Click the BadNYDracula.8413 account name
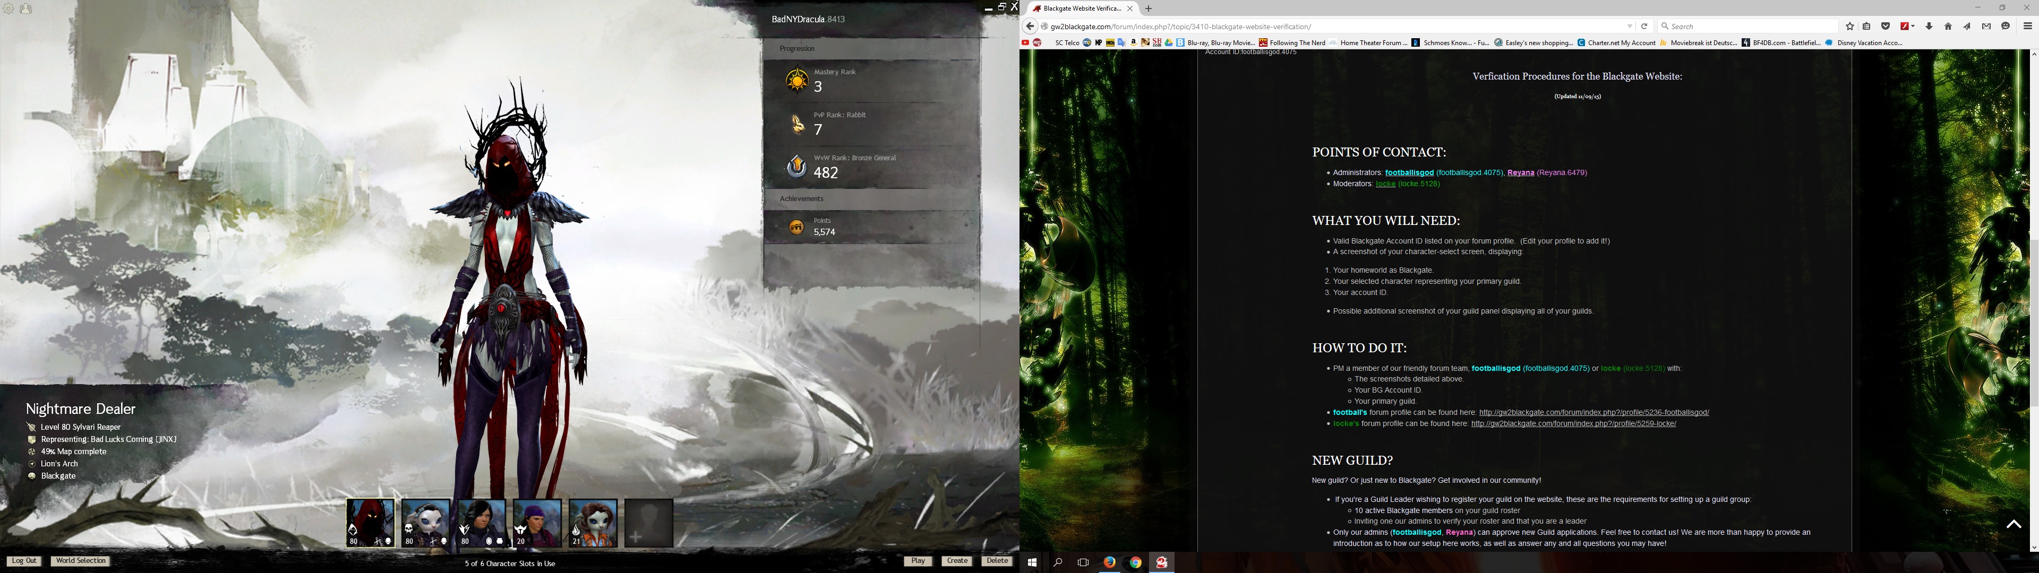 pyautogui.click(x=808, y=19)
